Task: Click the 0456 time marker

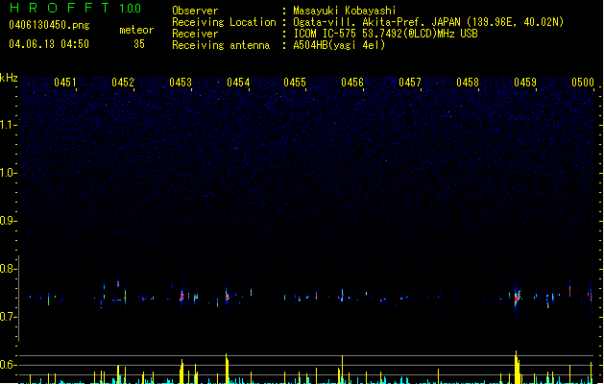Action: pyautogui.click(x=352, y=83)
